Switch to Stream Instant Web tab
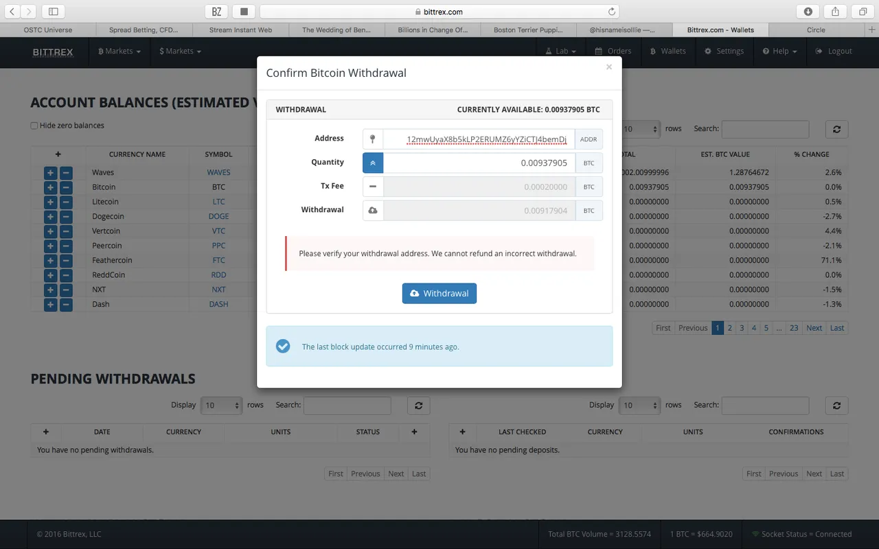 (240, 30)
